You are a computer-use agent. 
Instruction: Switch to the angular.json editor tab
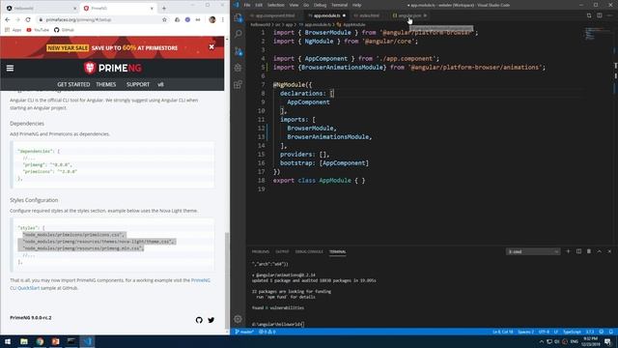point(409,15)
